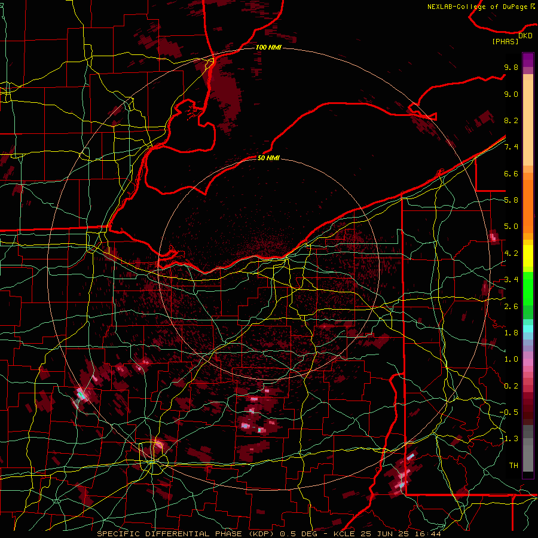Pick the purple band atop the color bar
Image resolution: width=538 pixels, height=538 pixels.
(x=528, y=60)
